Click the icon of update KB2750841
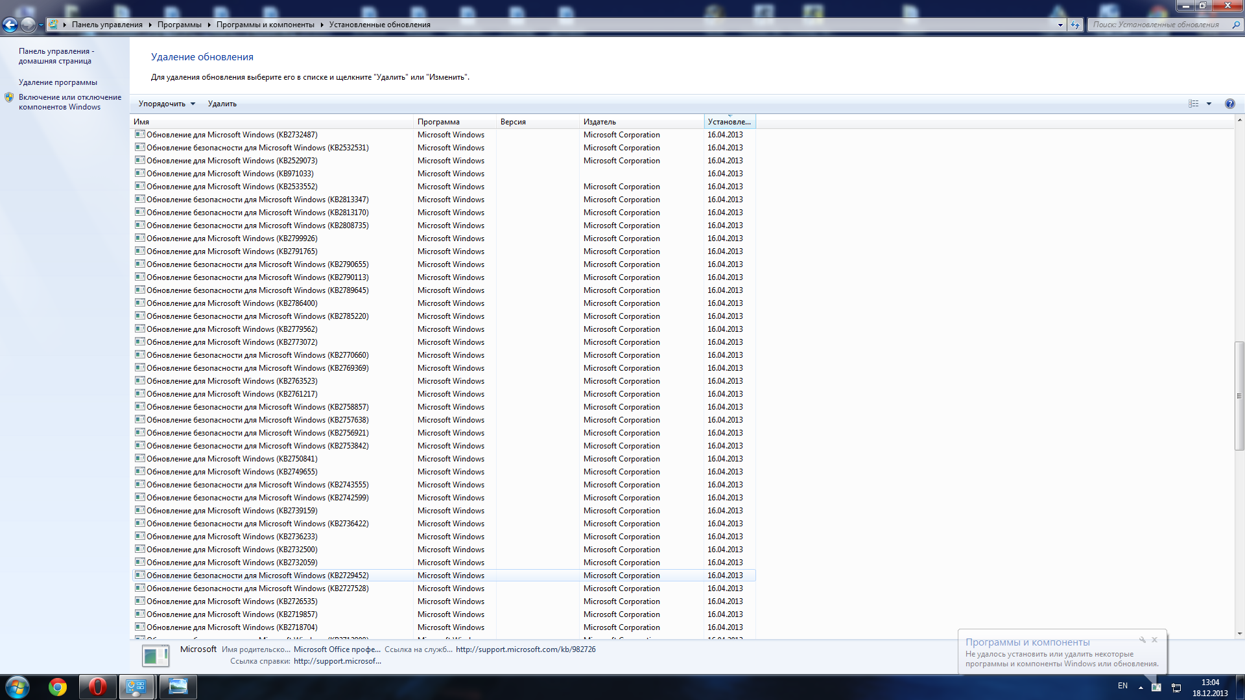1245x700 pixels. [x=139, y=458]
